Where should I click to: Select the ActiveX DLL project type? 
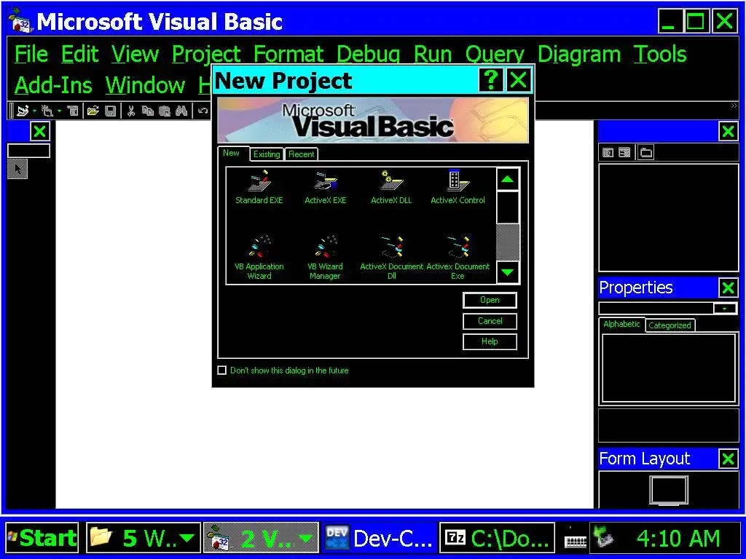[x=391, y=188]
